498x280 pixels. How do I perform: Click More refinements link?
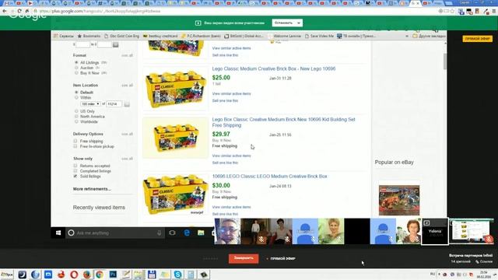click(x=92, y=189)
